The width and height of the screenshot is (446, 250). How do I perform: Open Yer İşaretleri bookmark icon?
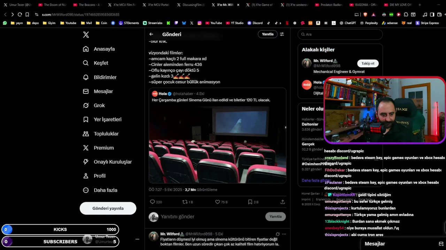86,119
